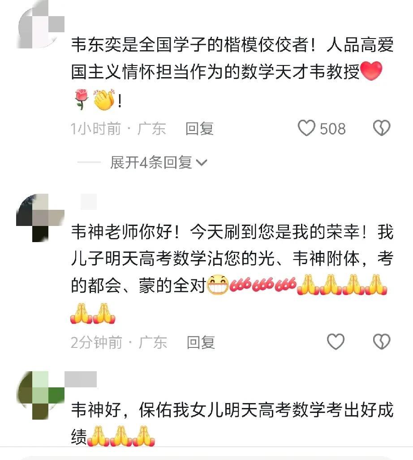Tap the red heart emoji in first comment

[372, 71]
